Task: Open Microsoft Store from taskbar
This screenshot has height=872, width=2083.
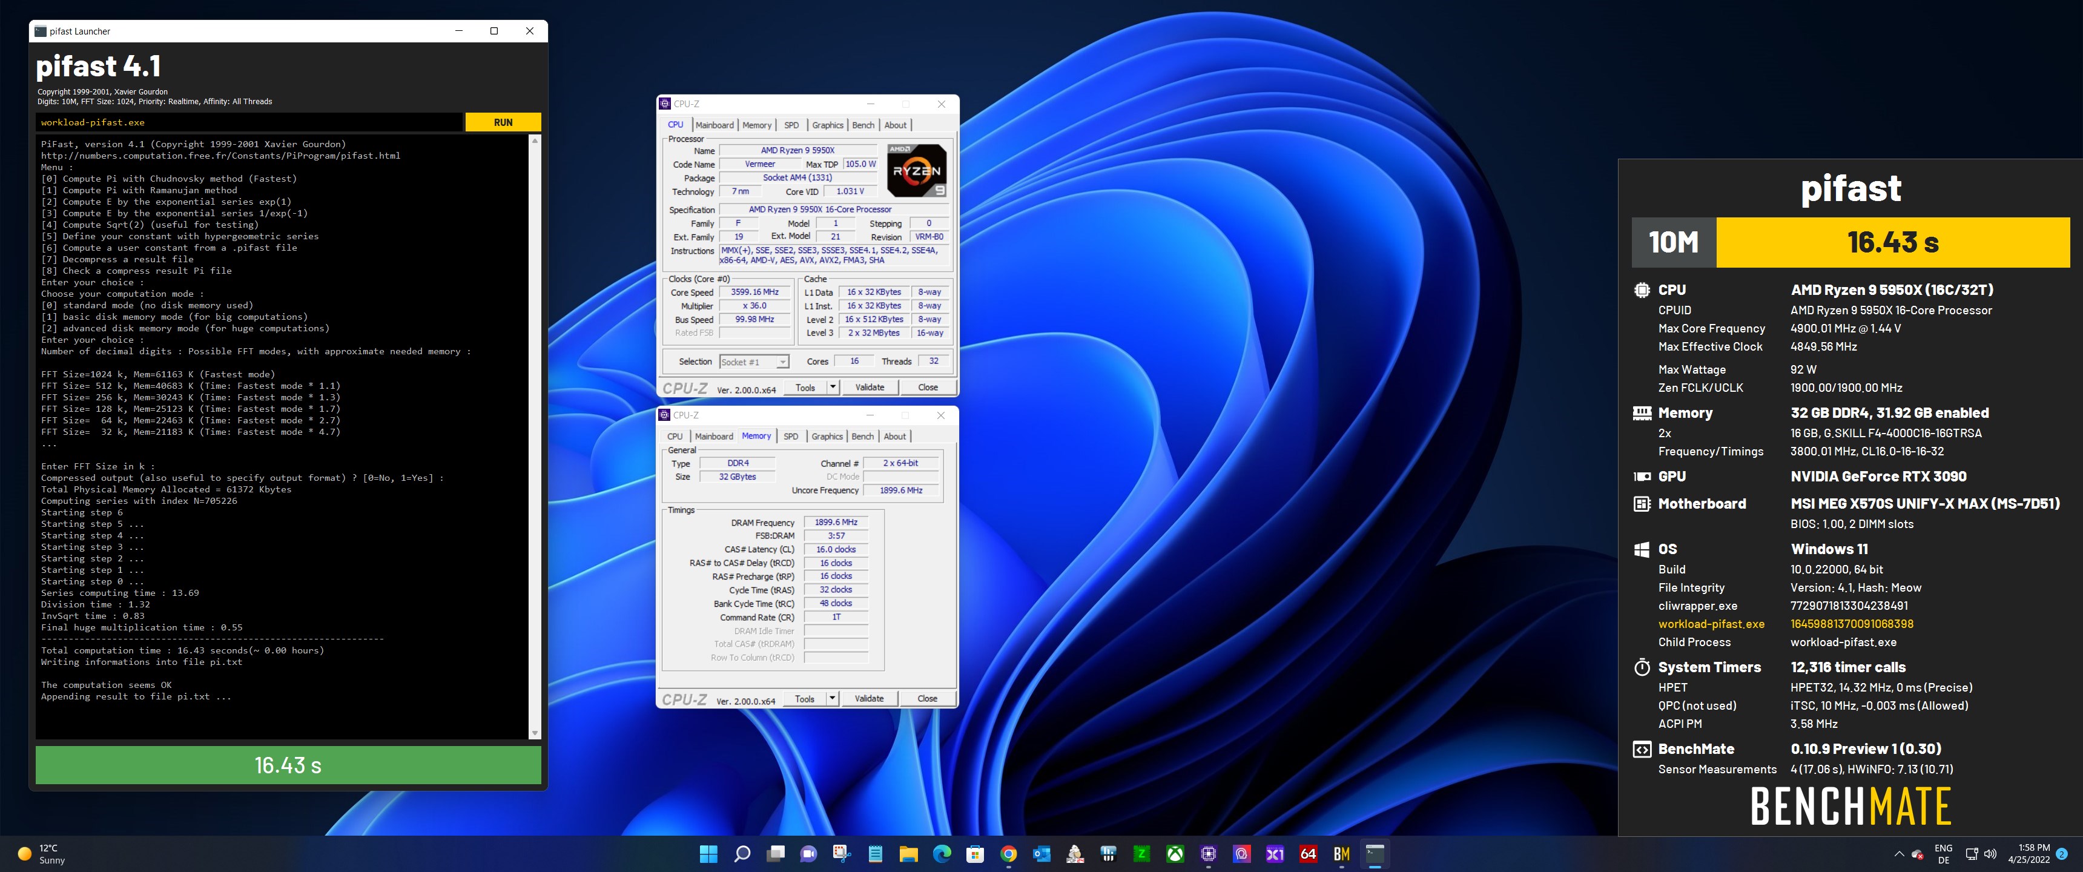Action: point(975,853)
